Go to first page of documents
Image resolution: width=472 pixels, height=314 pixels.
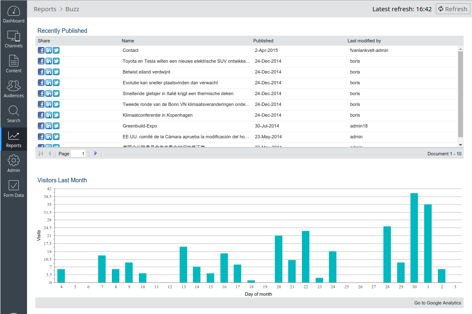click(x=41, y=153)
